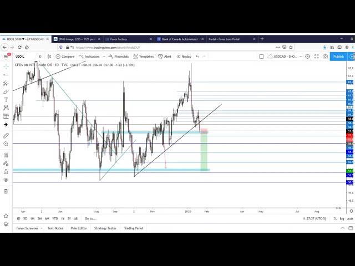Enable the Magnet mode icon
355x266 pixels.
click(6, 155)
